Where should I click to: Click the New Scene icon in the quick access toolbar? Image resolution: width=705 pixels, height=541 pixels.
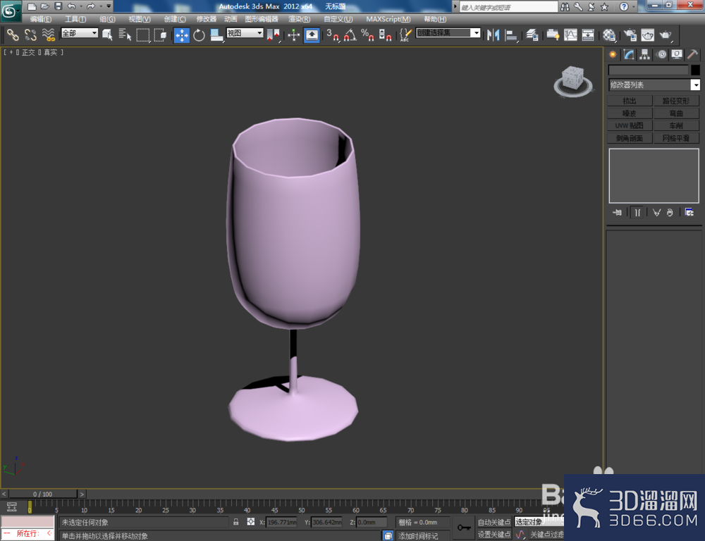point(32,6)
